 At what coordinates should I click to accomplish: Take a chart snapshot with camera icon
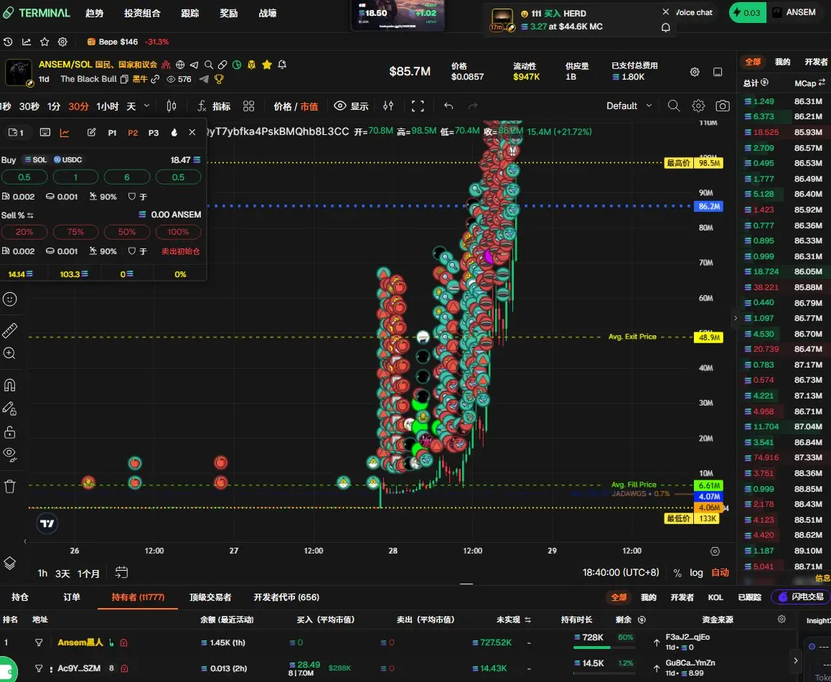pyautogui.click(x=723, y=106)
